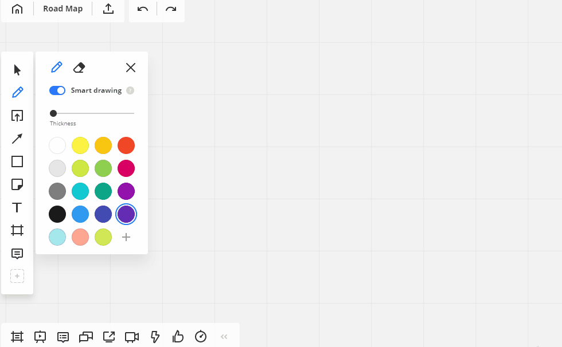This screenshot has height=347, width=562.
Task: Pick the magenta-purple swatch beside teal
Action: (x=126, y=191)
